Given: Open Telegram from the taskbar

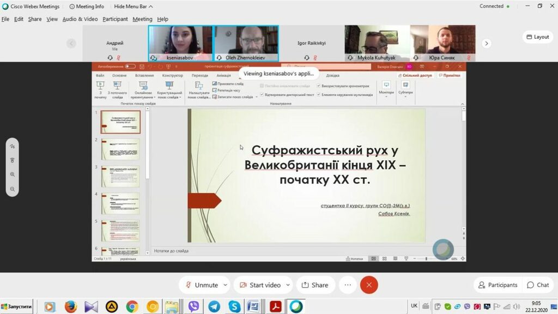Looking at the screenshot, I should 214,307.
